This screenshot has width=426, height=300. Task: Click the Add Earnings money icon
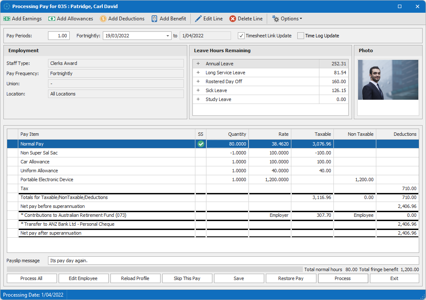(7, 19)
